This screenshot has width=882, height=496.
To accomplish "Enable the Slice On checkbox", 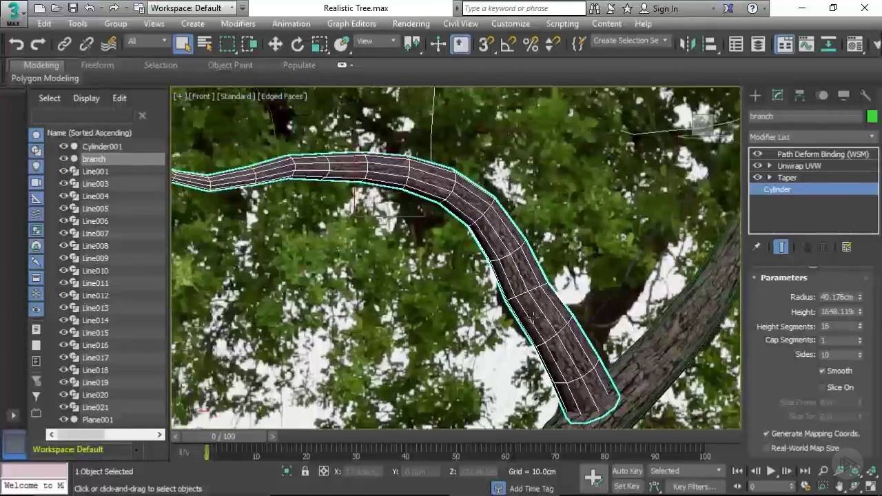I will pyautogui.click(x=822, y=387).
